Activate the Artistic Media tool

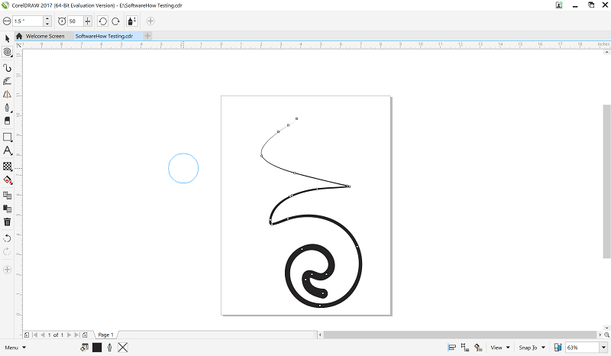point(7,81)
